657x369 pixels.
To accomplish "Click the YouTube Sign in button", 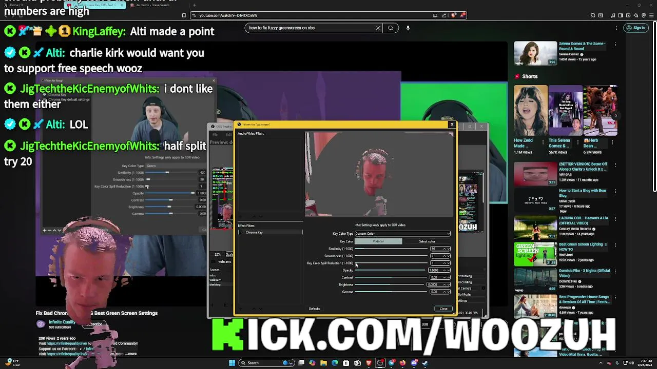I will 635,28.
